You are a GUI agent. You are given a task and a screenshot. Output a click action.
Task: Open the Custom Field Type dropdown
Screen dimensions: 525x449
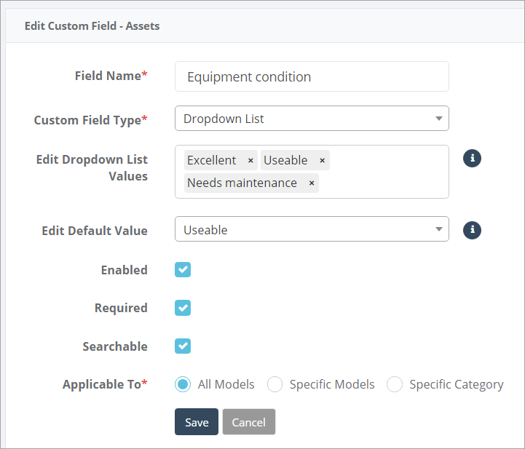point(312,119)
